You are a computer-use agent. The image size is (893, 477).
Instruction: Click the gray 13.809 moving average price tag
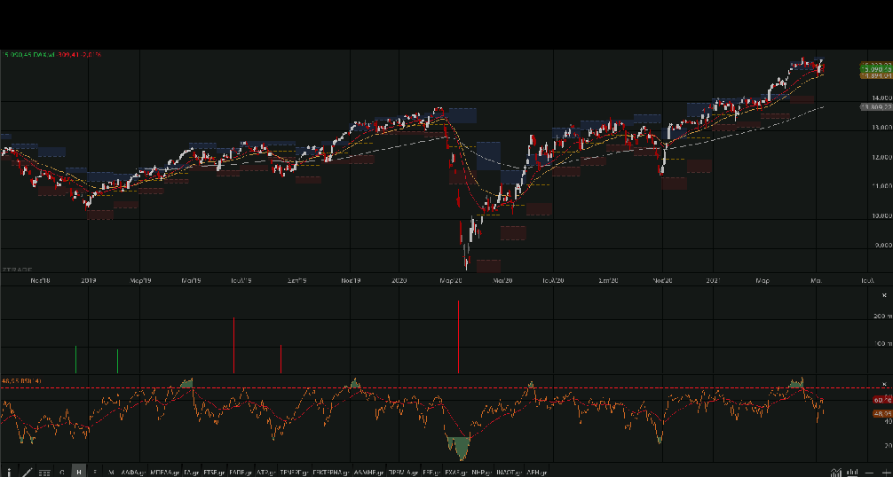[876, 107]
